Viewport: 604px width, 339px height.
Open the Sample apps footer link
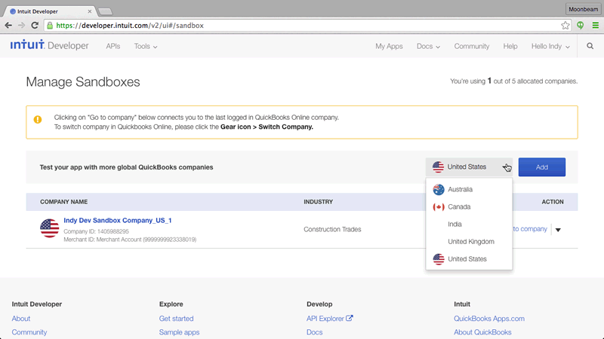(179, 332)
